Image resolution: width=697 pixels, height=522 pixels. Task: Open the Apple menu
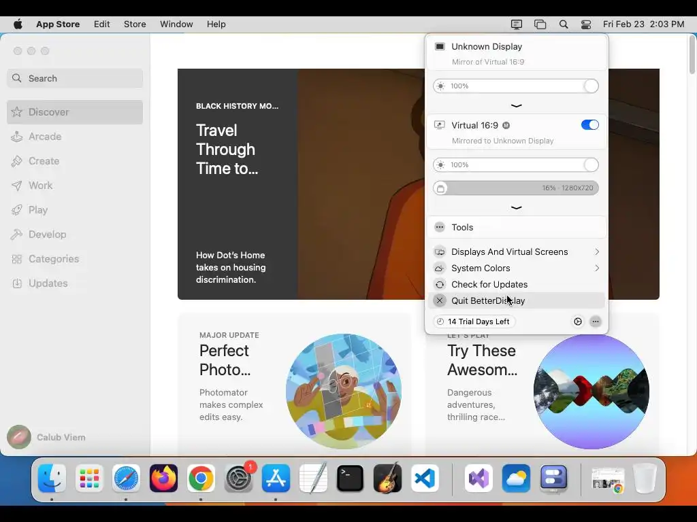pos(18,24)
